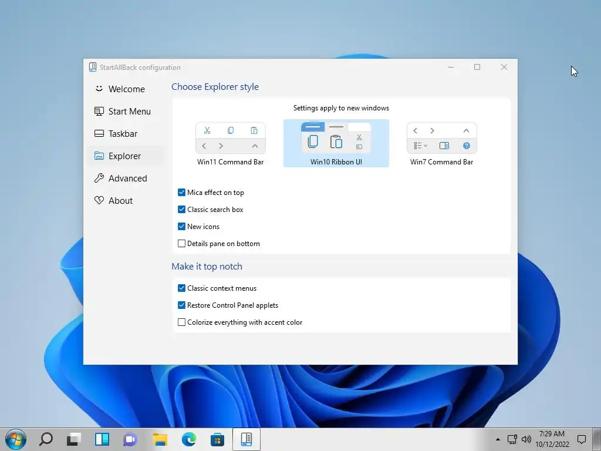The width and height of the screenshot is (601, 451).
Task: Launch Teams Chat from taskbar
Action: 130,439
